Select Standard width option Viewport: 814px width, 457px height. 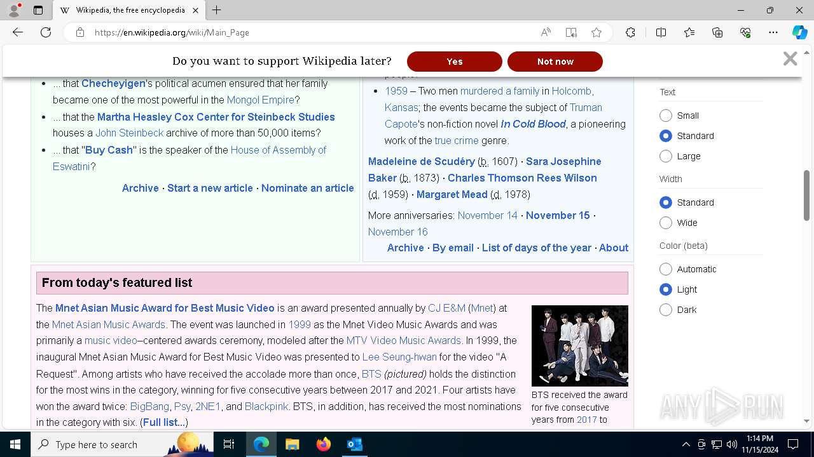tap(666, 202)
